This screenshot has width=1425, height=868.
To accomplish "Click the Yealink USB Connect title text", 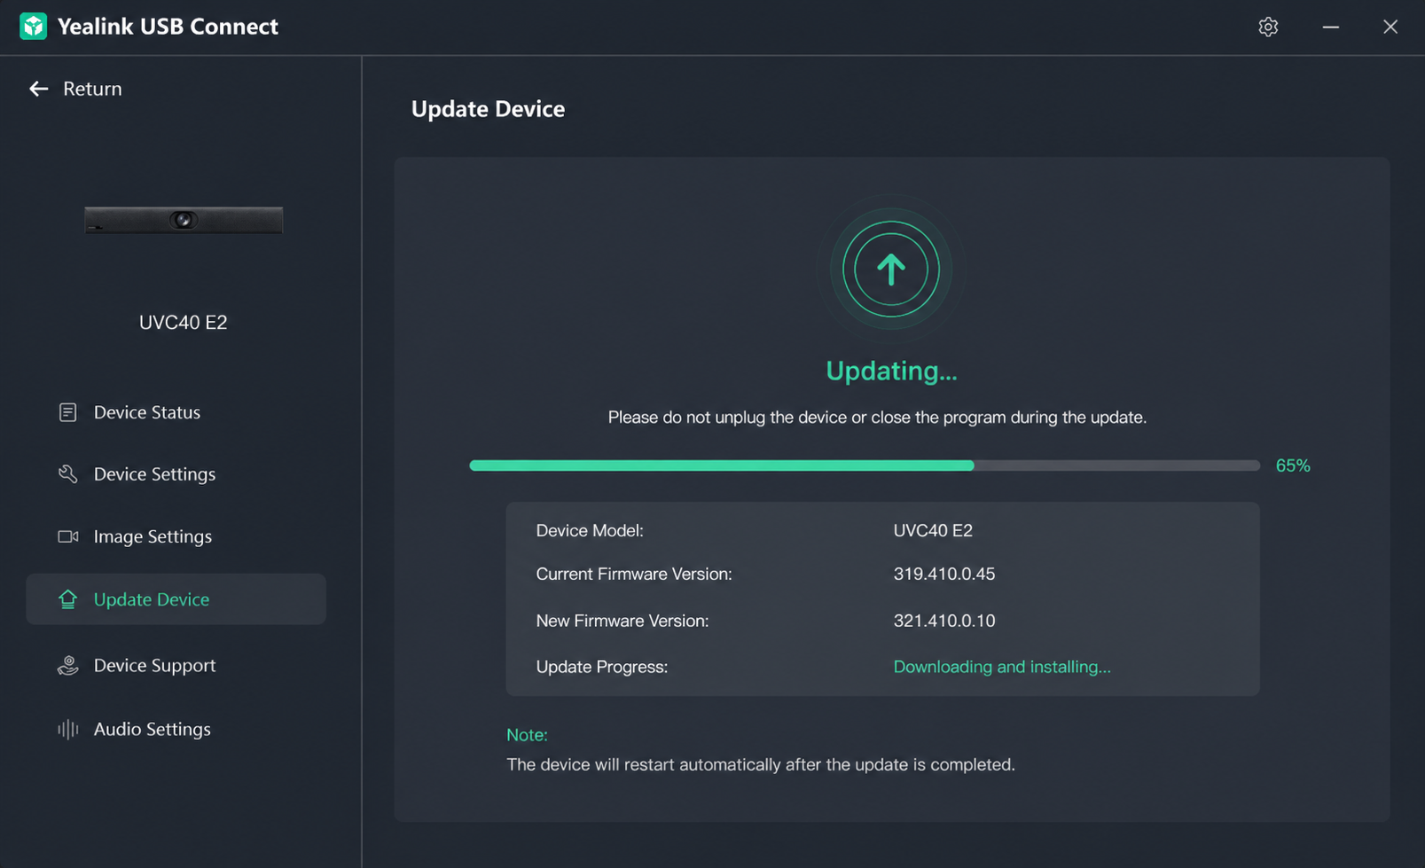I will click(168, 27).
